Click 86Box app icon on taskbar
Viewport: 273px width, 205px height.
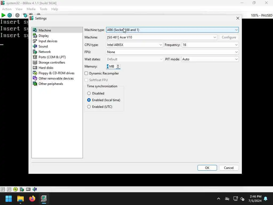(x=44, y=199)
